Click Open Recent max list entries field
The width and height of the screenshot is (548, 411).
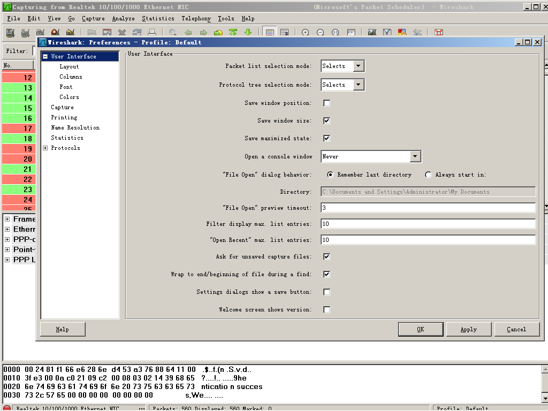428,240
